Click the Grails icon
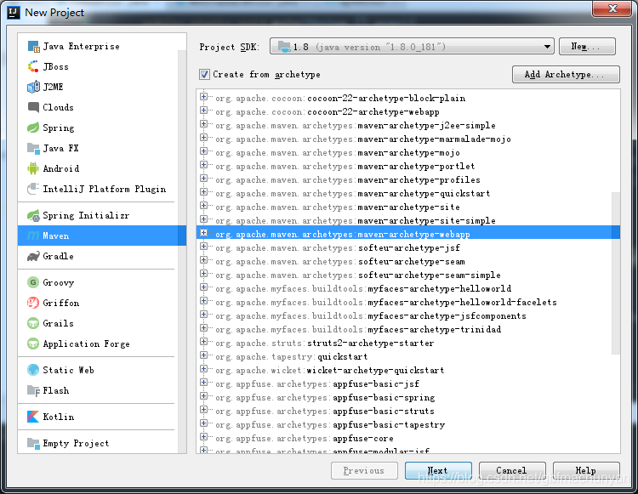Screen dimensions: 638x494 click(33, 323)
